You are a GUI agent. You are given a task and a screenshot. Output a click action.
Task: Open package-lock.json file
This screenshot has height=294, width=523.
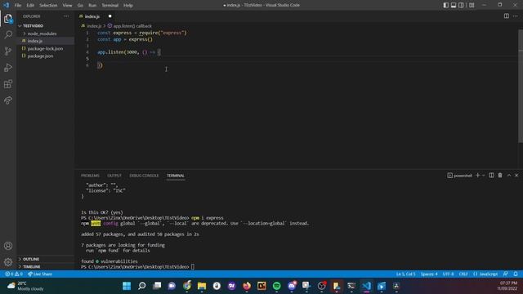(46, 49)
